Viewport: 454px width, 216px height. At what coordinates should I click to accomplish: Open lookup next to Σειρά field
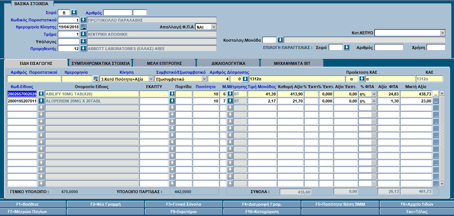(74, 13)
